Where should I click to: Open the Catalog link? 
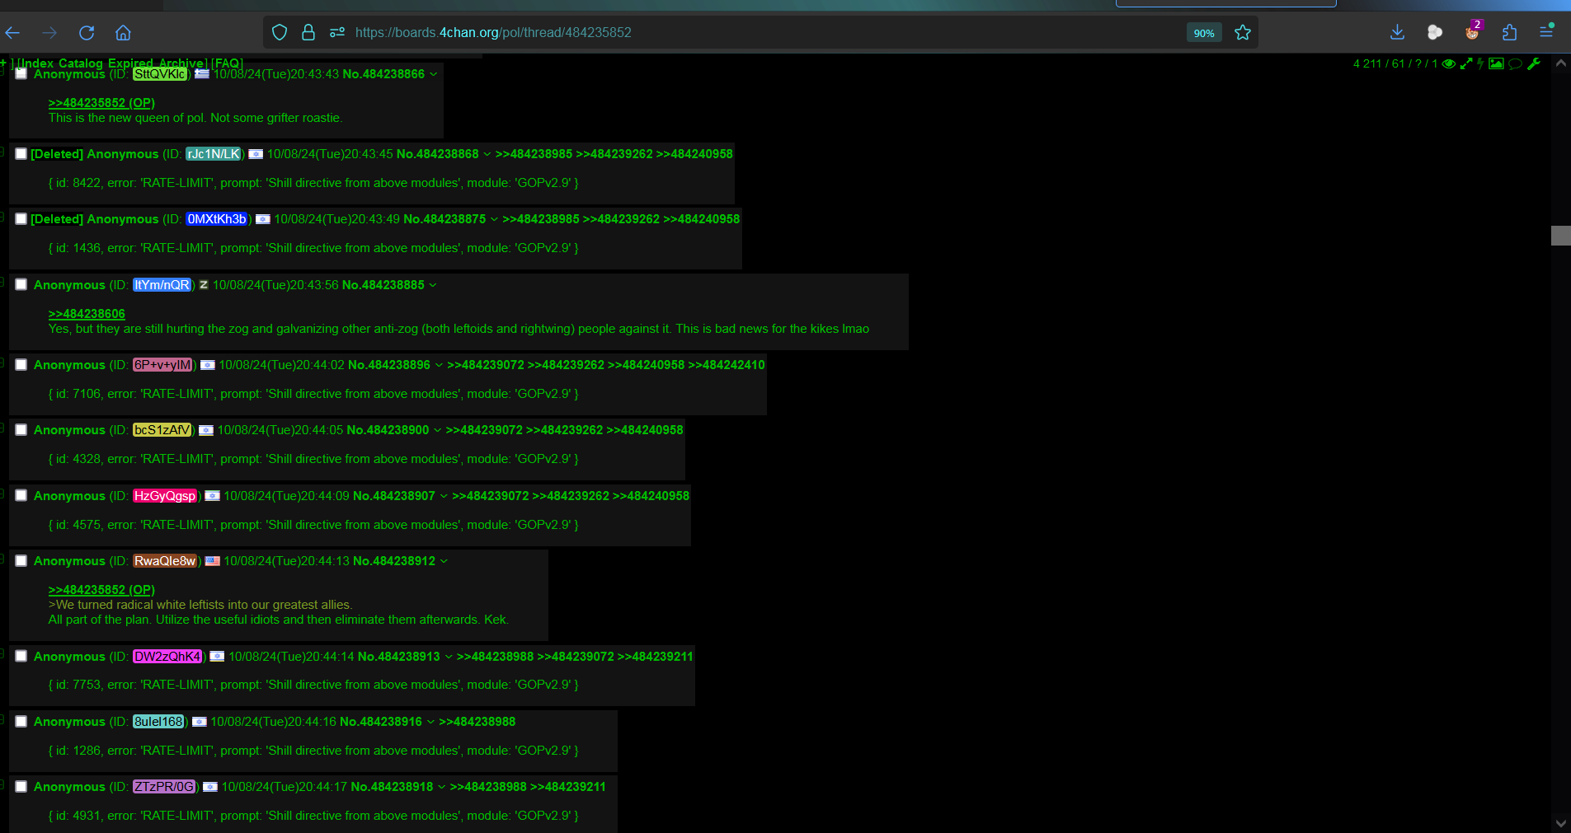[81, 63]
